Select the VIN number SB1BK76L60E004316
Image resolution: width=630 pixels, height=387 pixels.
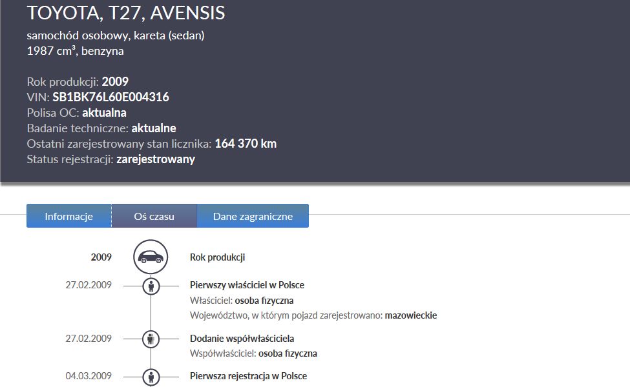(111, 97)
